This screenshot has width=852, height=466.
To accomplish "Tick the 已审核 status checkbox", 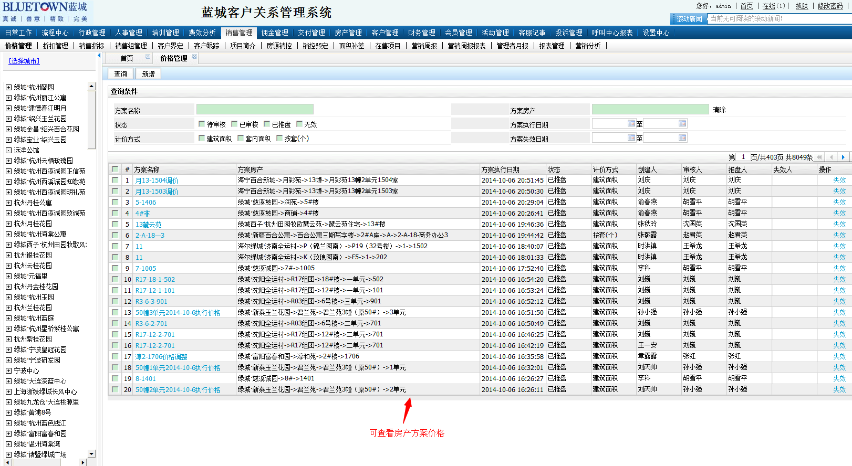I will 234,124.
